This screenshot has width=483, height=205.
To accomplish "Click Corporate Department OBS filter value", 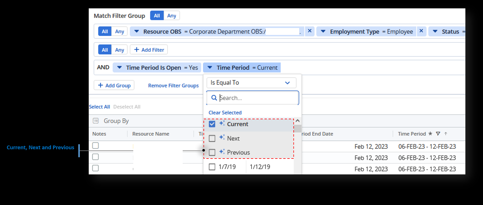I will tap(227, 31).
